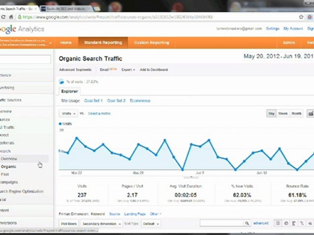Open Campaigns in the sidebar
This screenshot has height=235, width=314.
pyautogui.click(x=9, y=182)
